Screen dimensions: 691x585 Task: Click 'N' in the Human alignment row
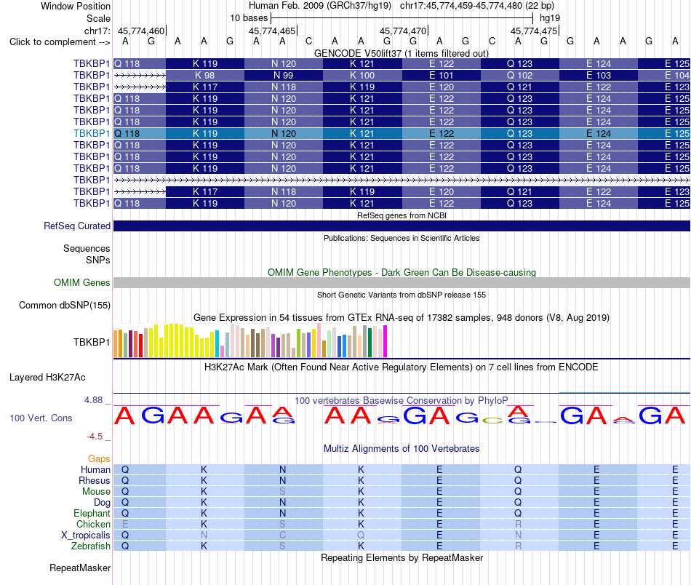[x=282, y=469]
